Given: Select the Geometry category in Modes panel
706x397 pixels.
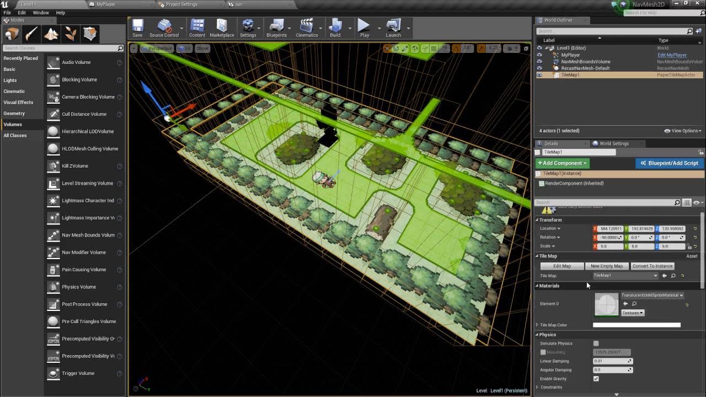Looking at the screenshot, I should (14, 114).
